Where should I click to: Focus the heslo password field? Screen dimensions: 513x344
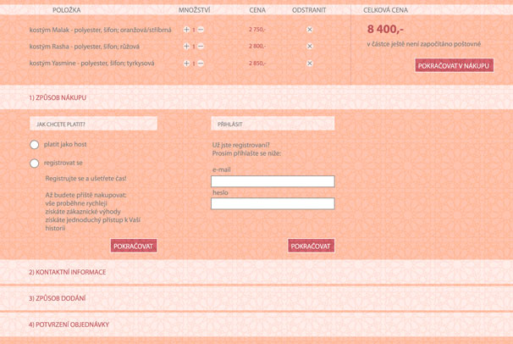[x=273, y=203]
